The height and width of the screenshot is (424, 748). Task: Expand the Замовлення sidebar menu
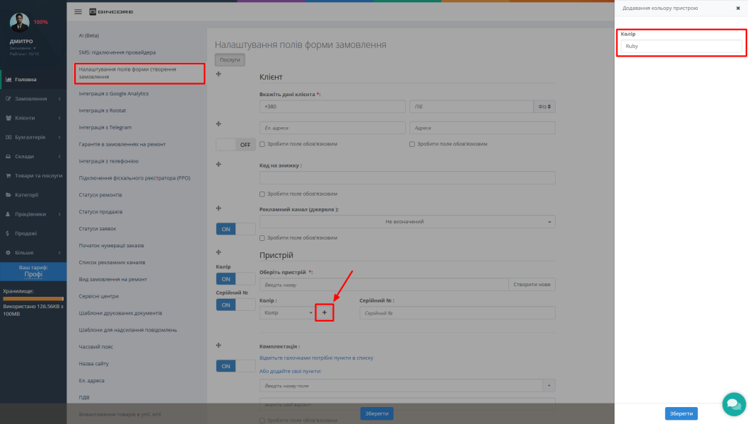33,99
